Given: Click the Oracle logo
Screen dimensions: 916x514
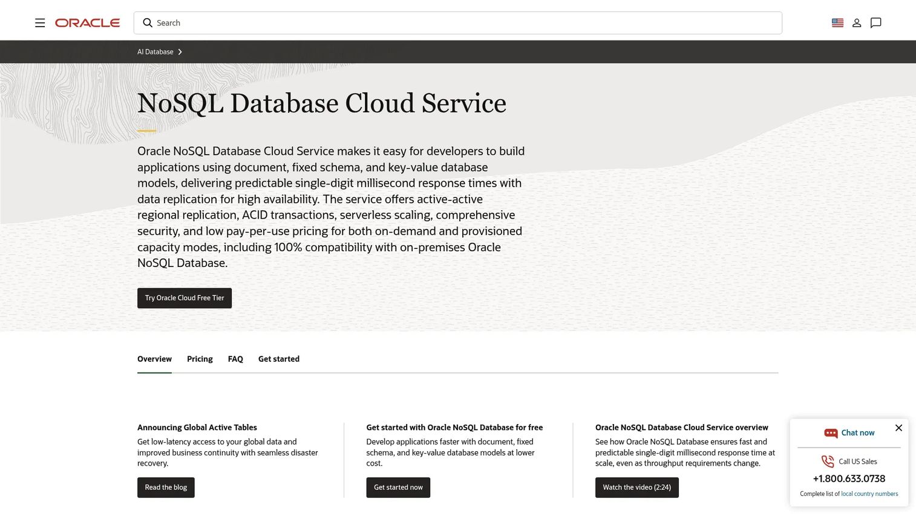Looking at the screenshot, I should tap(88, 23).
